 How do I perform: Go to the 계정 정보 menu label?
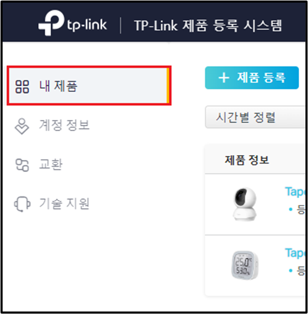pos(64,125)
